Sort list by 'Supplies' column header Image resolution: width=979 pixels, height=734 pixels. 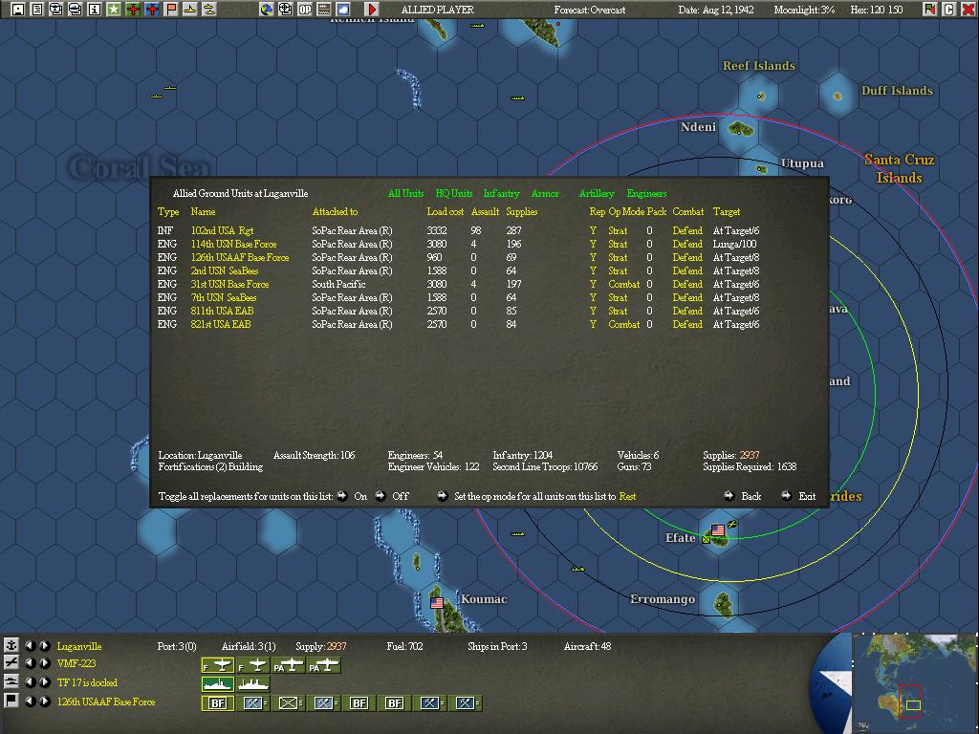(521, 211)
